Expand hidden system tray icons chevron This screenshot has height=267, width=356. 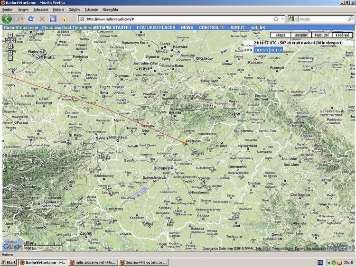coord(328,263)
